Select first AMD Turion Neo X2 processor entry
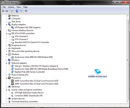 pos(36,81)
